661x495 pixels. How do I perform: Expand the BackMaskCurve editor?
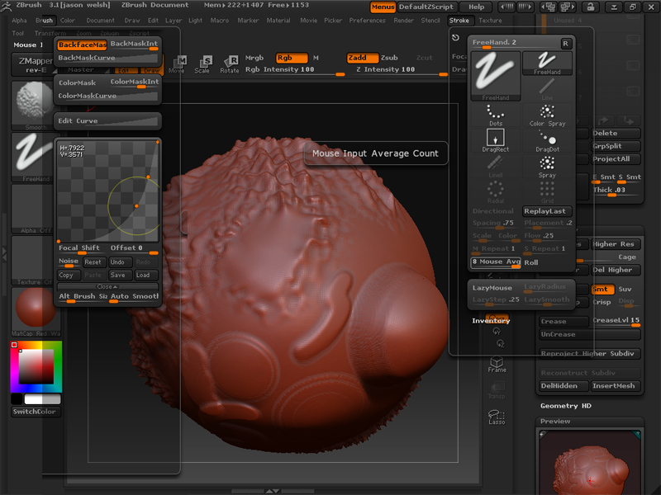[x=108, y=58]
